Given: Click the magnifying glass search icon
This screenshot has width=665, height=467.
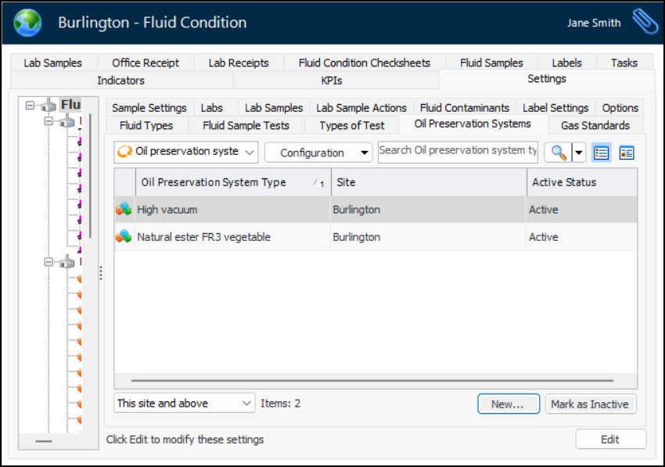Looking at the screenshot, I should click(557, 153).
